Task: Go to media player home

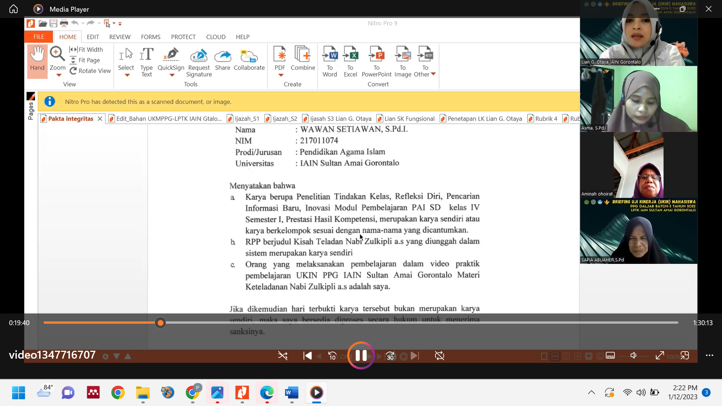Action: [14, 9]
